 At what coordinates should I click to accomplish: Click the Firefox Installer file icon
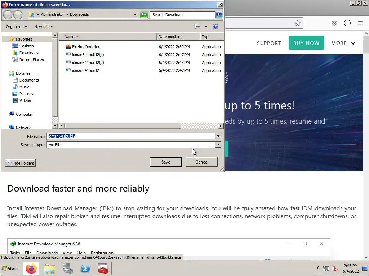(68, 46)
